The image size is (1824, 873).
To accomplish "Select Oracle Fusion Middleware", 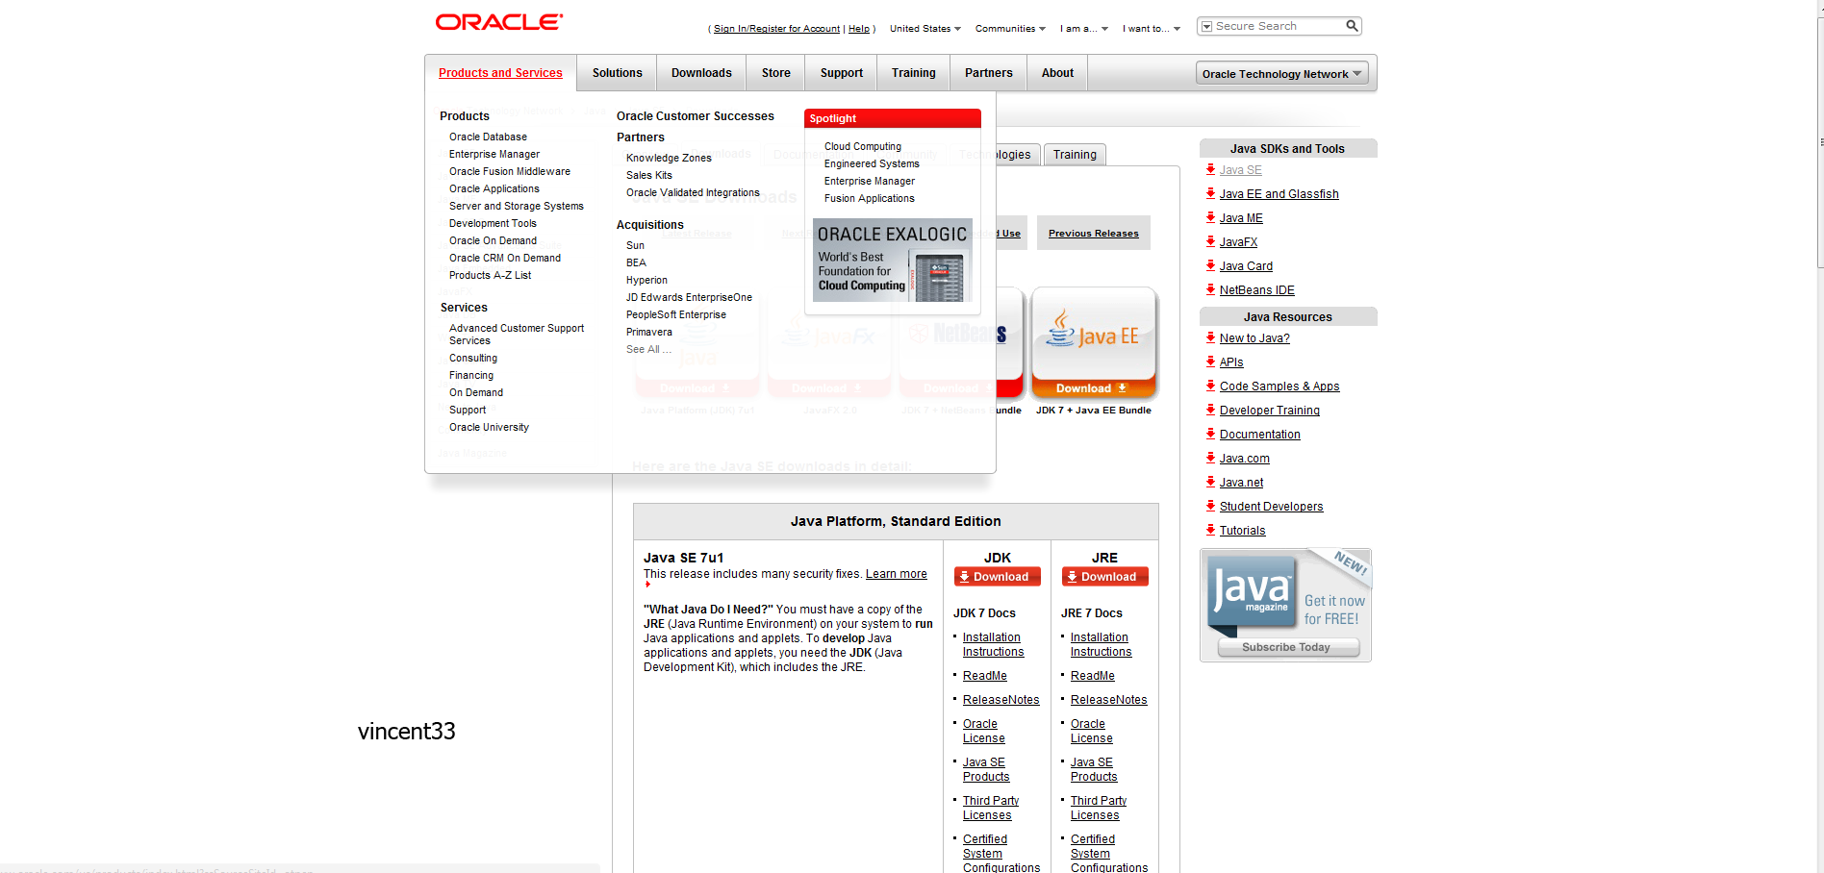I will click(509, 171).
